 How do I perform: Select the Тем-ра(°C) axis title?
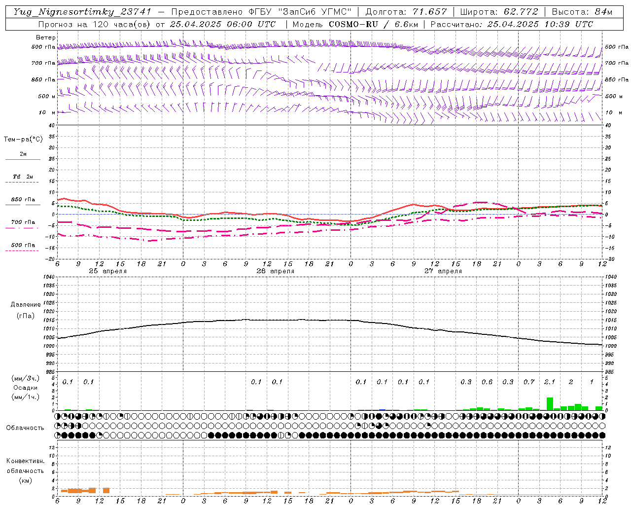coord(23,140)
